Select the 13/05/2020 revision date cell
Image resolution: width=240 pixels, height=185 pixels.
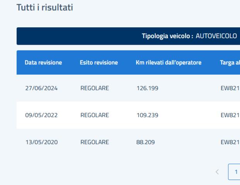pyautogui.click(x=41, y=142)
